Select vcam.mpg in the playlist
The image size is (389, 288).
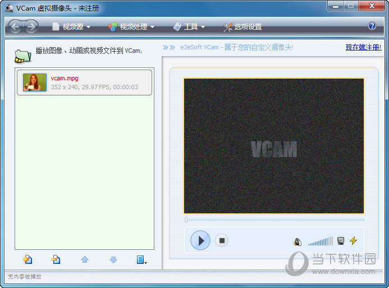[84, 83]
